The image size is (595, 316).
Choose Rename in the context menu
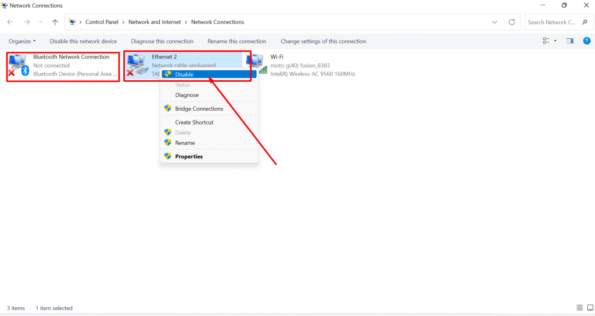coord(209,143)
